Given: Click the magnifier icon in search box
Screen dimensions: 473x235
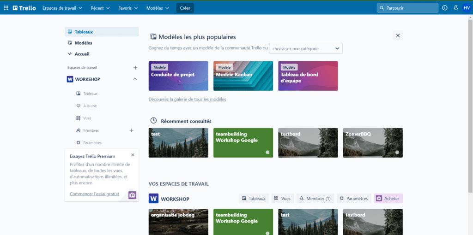Looking at the screenshot, I should tap(382, 8).
